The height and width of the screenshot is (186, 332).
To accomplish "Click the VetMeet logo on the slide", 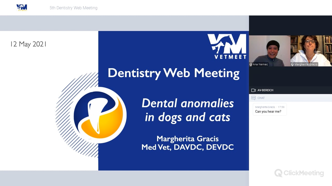I will 227,47.
